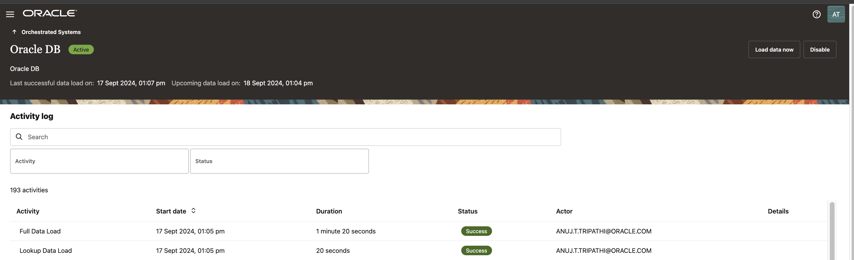
Task: Click actor email in Lookup Data Load row
Action: 604,250
